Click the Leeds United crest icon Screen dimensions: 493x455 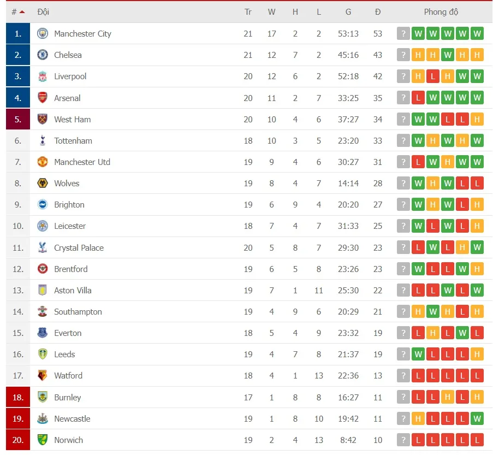point(42,354)
